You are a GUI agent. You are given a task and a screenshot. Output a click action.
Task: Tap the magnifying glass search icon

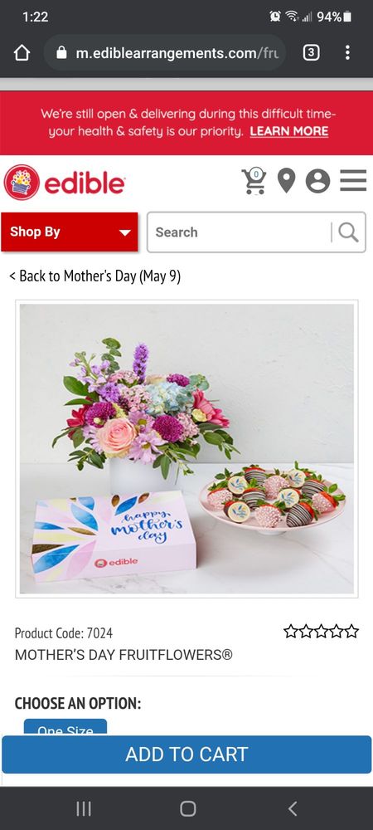348,232
